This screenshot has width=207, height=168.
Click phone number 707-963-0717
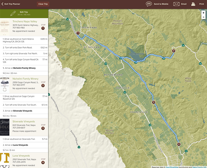tap(19, 85)
